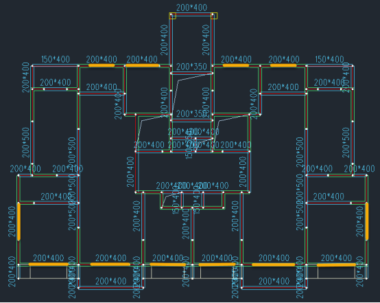Viewport: 380px width, 303px height.
Task: Click the upper 200*350 beam label
Action: click(x=191, y=67)
